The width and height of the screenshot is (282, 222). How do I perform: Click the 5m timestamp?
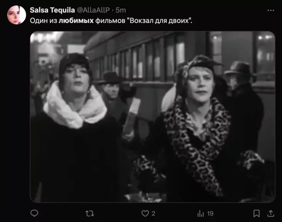pyautogui.click(x=121, y=10)
